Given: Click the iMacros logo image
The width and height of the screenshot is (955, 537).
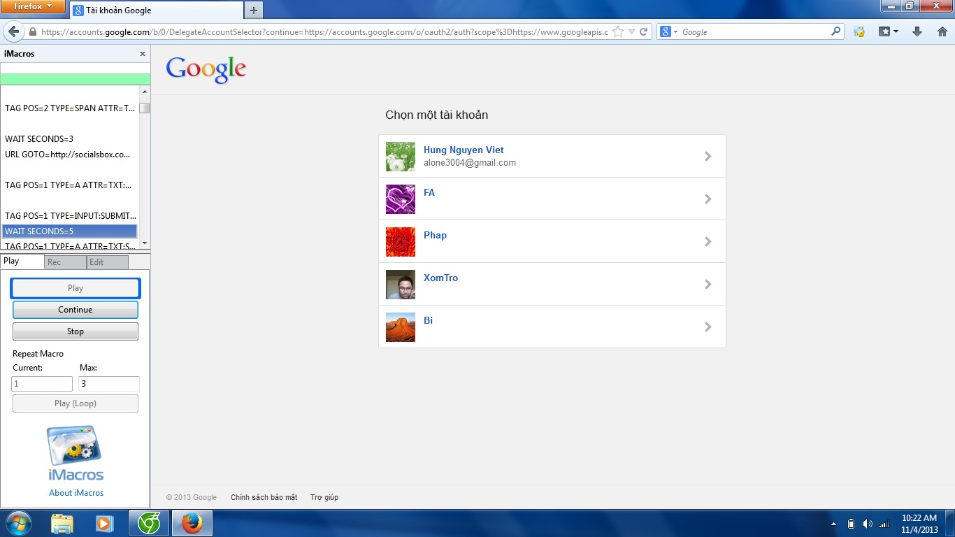Looking at the screenshot, I should pyautogui.click(x=76, y=453).
